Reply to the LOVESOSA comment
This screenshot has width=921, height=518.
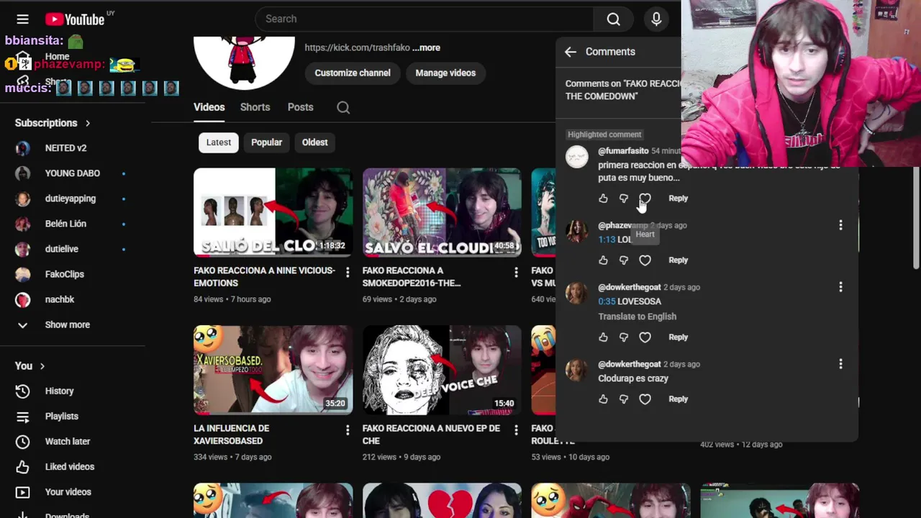tap(678, 337)
